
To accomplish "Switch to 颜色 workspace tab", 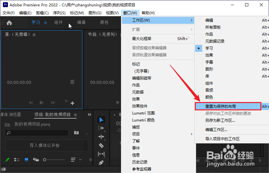I will [104, 23].
